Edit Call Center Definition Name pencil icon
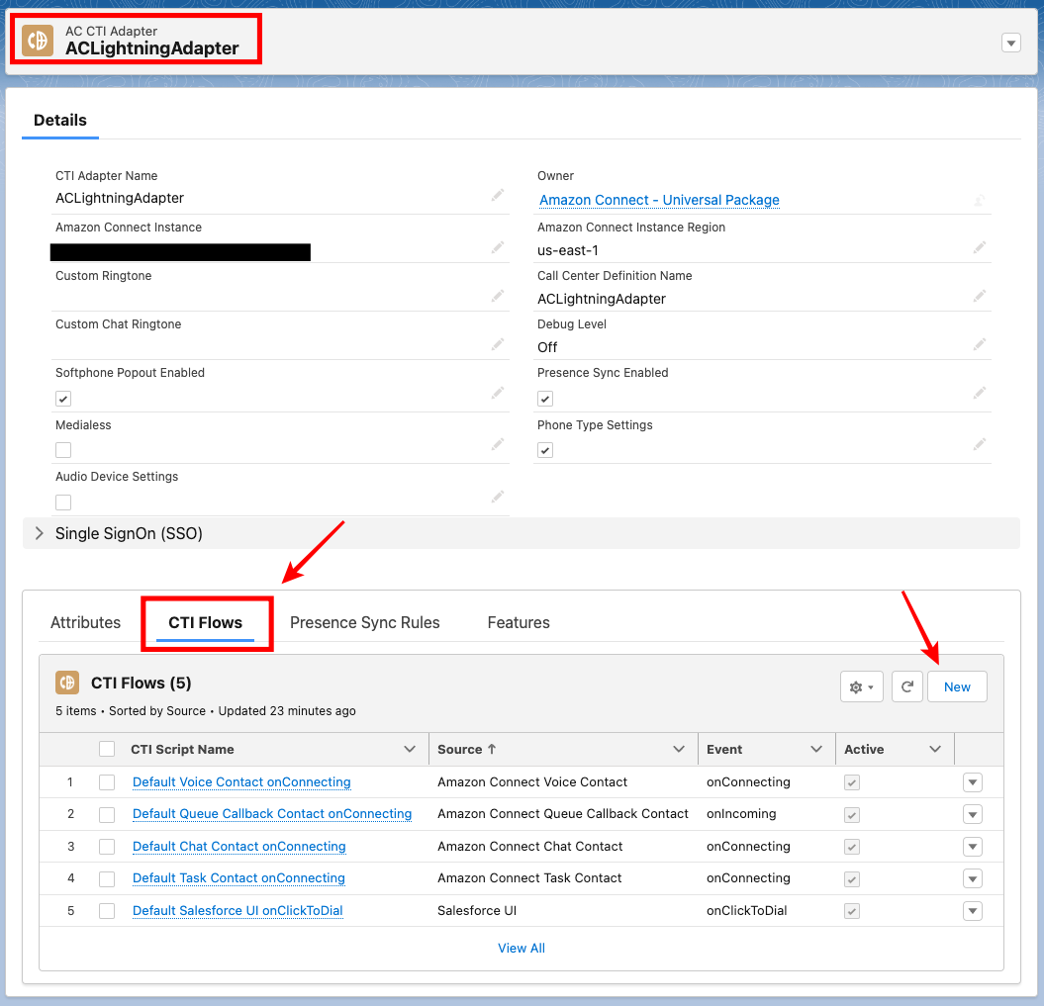Viewport: 1044px width, 1006px height. pos(979,296)
